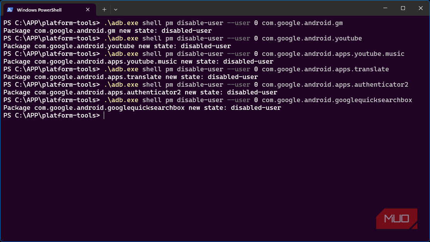430x242 pixels.
Task: Click output line for apps.authenticator2 package
Action: tap(140, 92)
